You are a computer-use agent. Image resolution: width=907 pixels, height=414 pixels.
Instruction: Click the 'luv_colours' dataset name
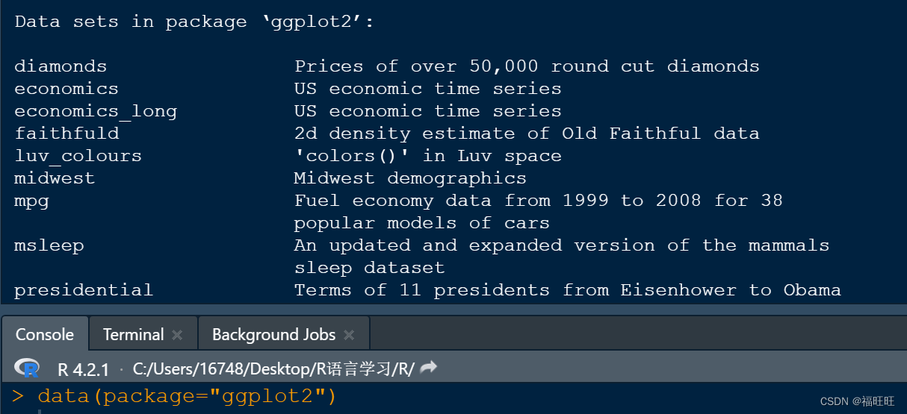78,157
